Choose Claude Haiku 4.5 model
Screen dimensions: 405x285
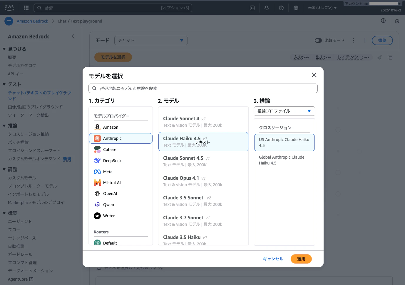[x=203, y=142]
